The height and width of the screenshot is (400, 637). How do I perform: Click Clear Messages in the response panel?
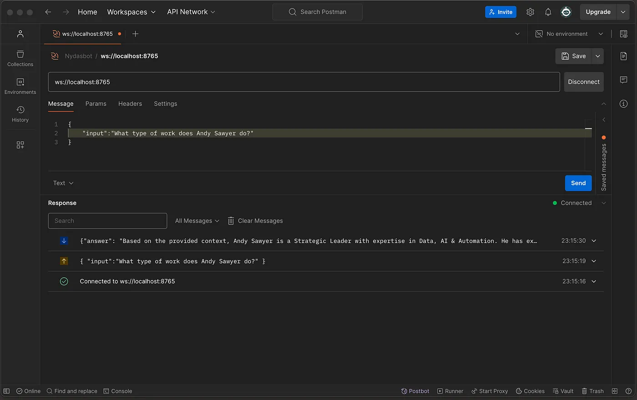point(255,221)
